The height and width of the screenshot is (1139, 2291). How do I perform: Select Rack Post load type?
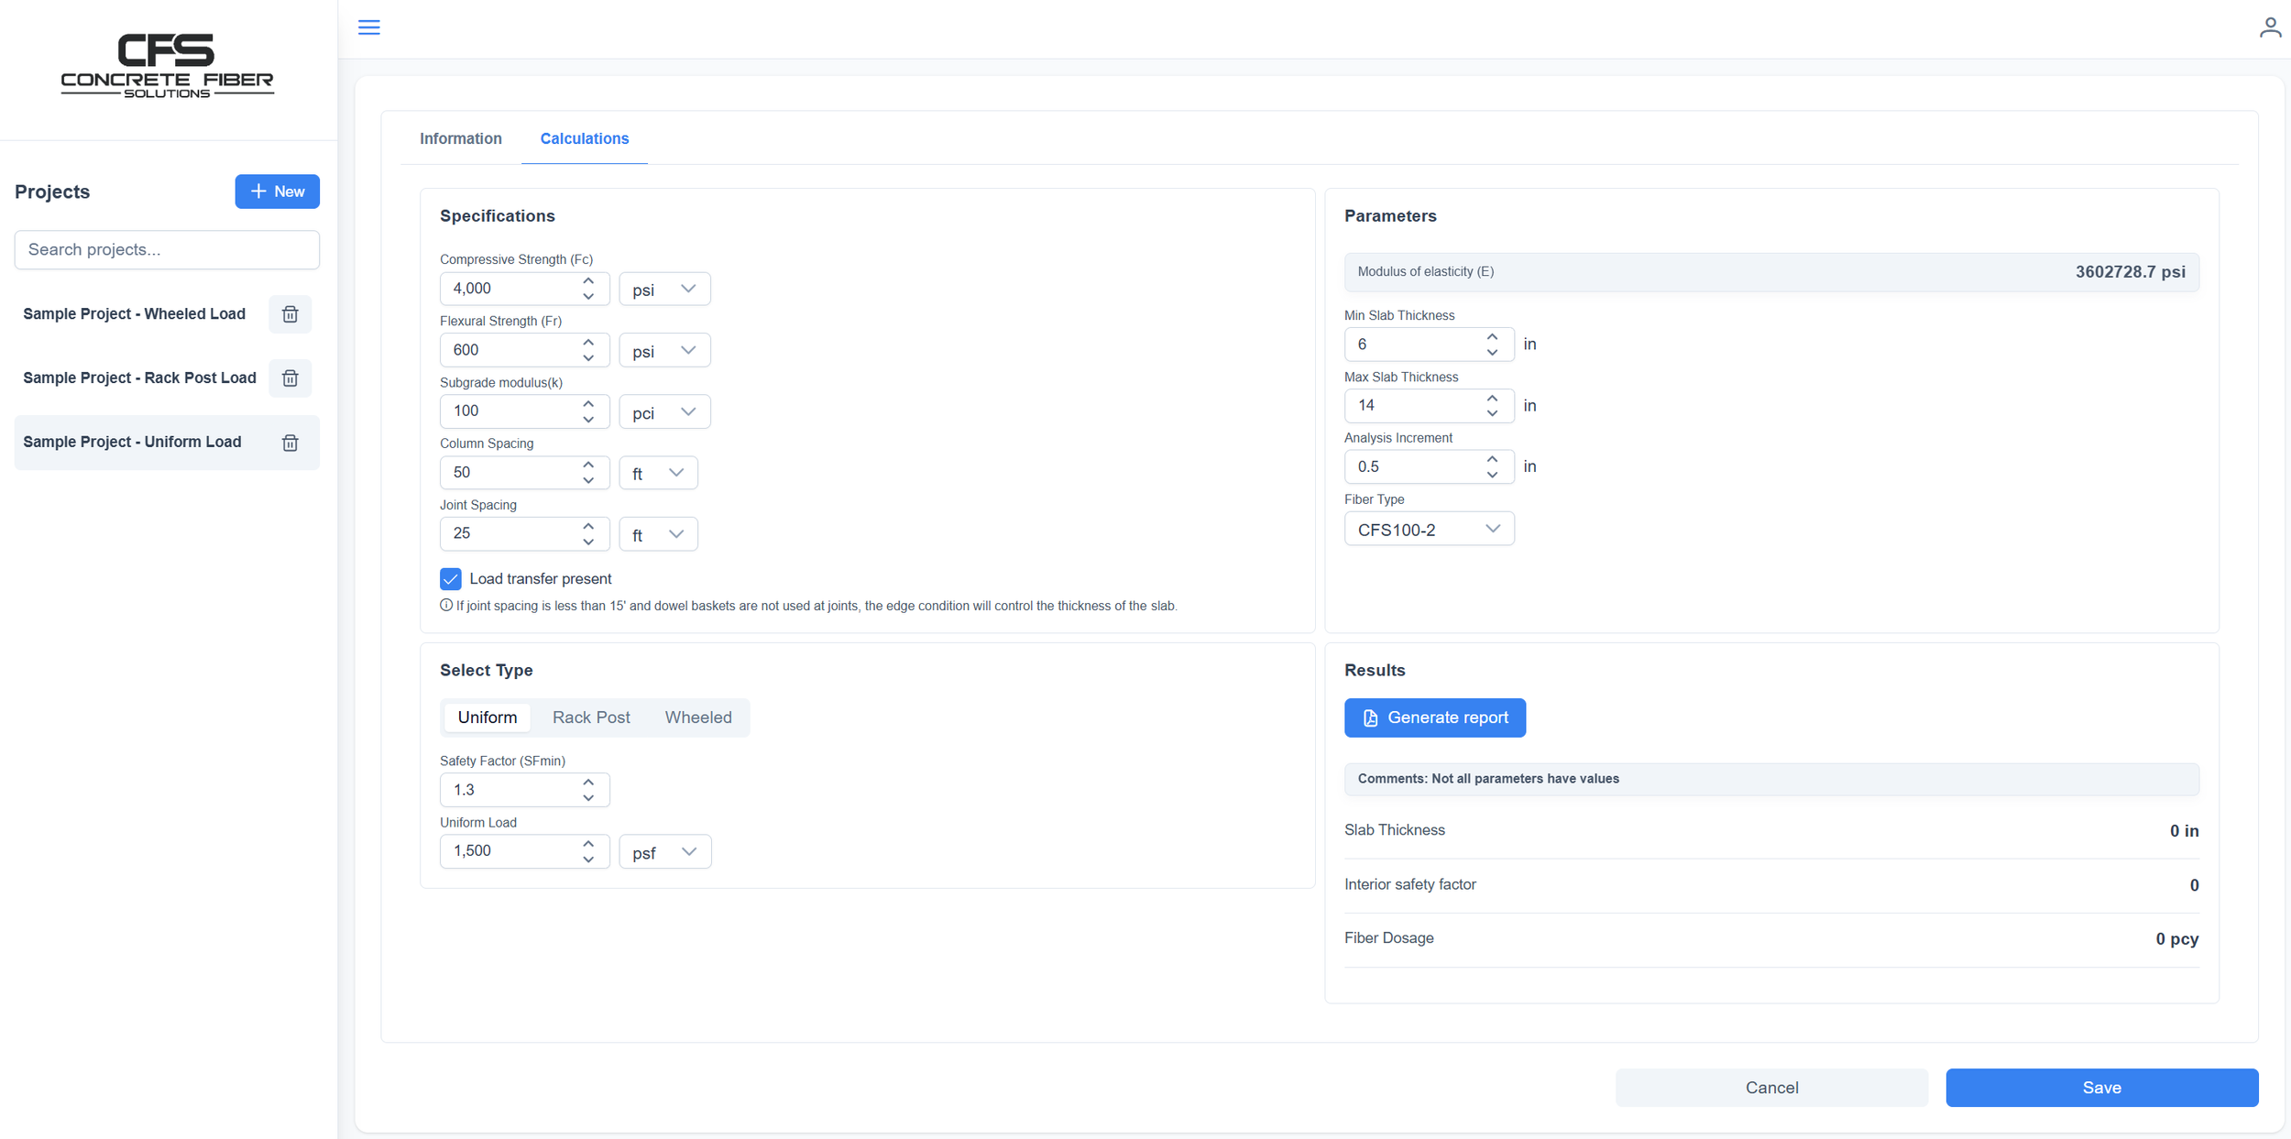591,717
